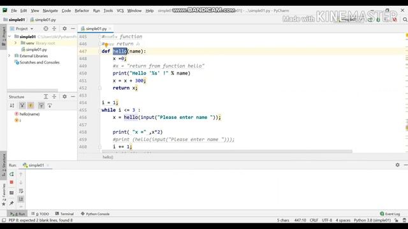
Task: Open the Refactor menu
Action: point(82,11)
